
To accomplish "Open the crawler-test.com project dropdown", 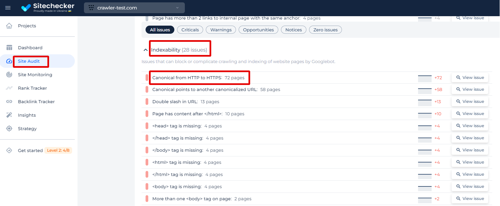I will (134, 8).
